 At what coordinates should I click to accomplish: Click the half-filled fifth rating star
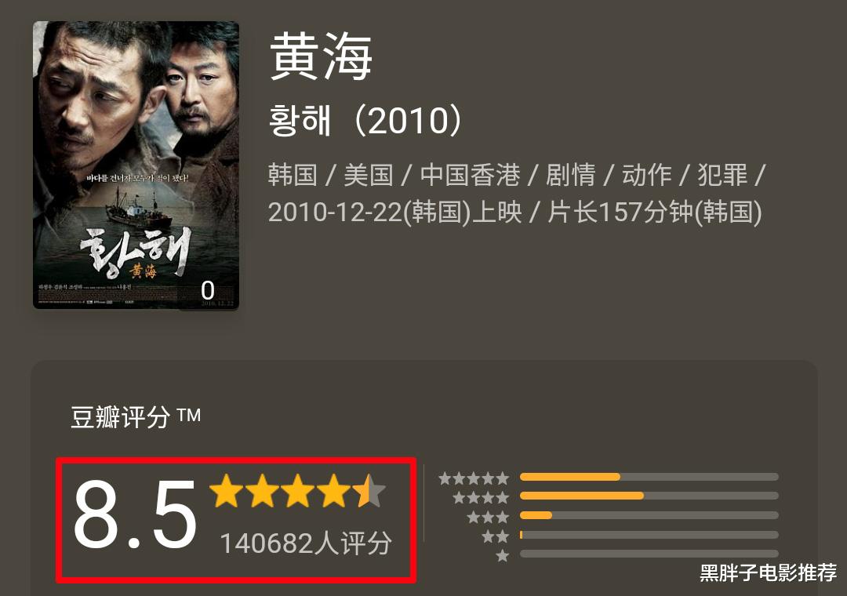point(369,491)
